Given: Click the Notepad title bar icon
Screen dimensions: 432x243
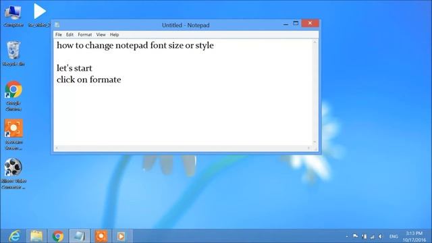Looking at the screenshot, I should (x=57, y=25).
